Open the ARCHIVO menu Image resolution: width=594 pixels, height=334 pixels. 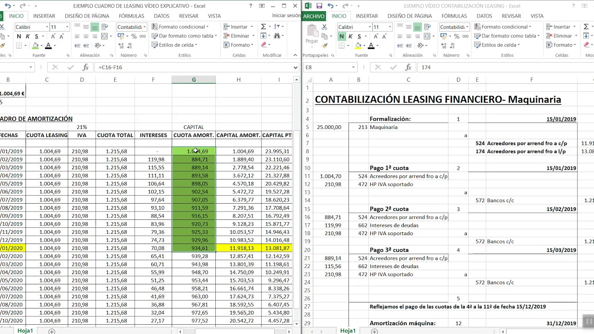(314, 16)
